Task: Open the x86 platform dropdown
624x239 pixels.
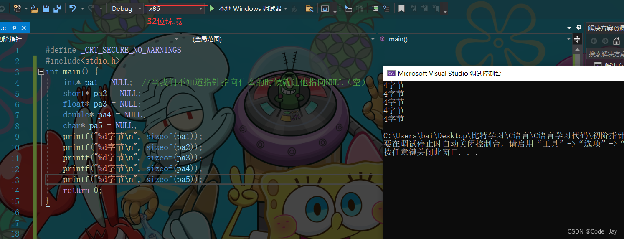Action: (x=176, y=9)
